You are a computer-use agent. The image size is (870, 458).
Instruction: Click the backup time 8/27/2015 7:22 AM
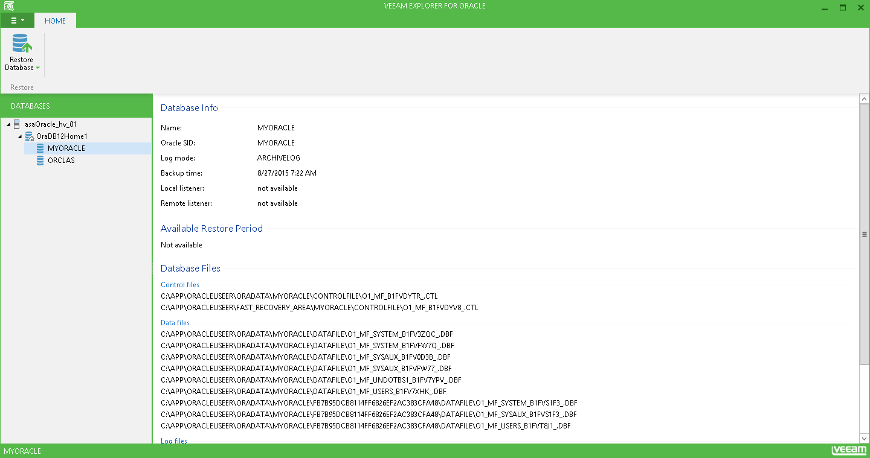click(x=287, y=173)
